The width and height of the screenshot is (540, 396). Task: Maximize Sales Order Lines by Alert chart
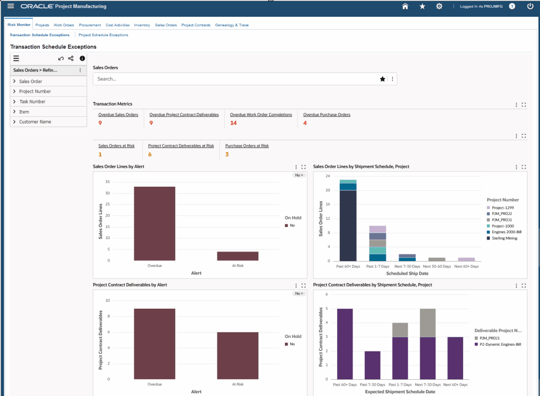click(303, 167)
